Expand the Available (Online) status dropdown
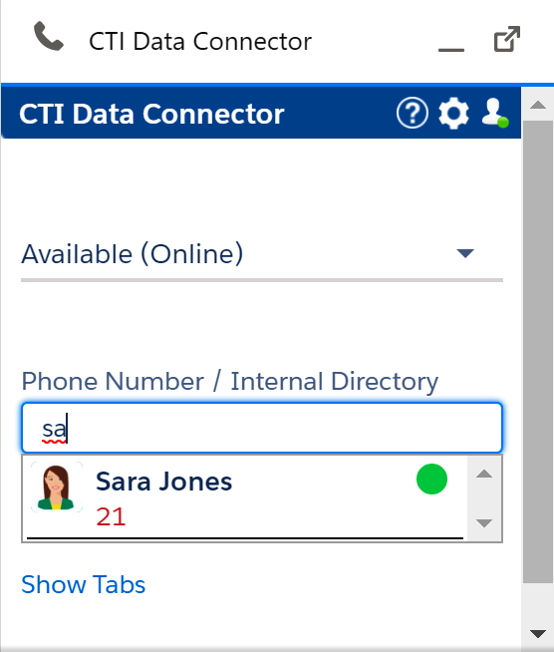The height and width of the screenshot is (652, 554). pos(262,253)
